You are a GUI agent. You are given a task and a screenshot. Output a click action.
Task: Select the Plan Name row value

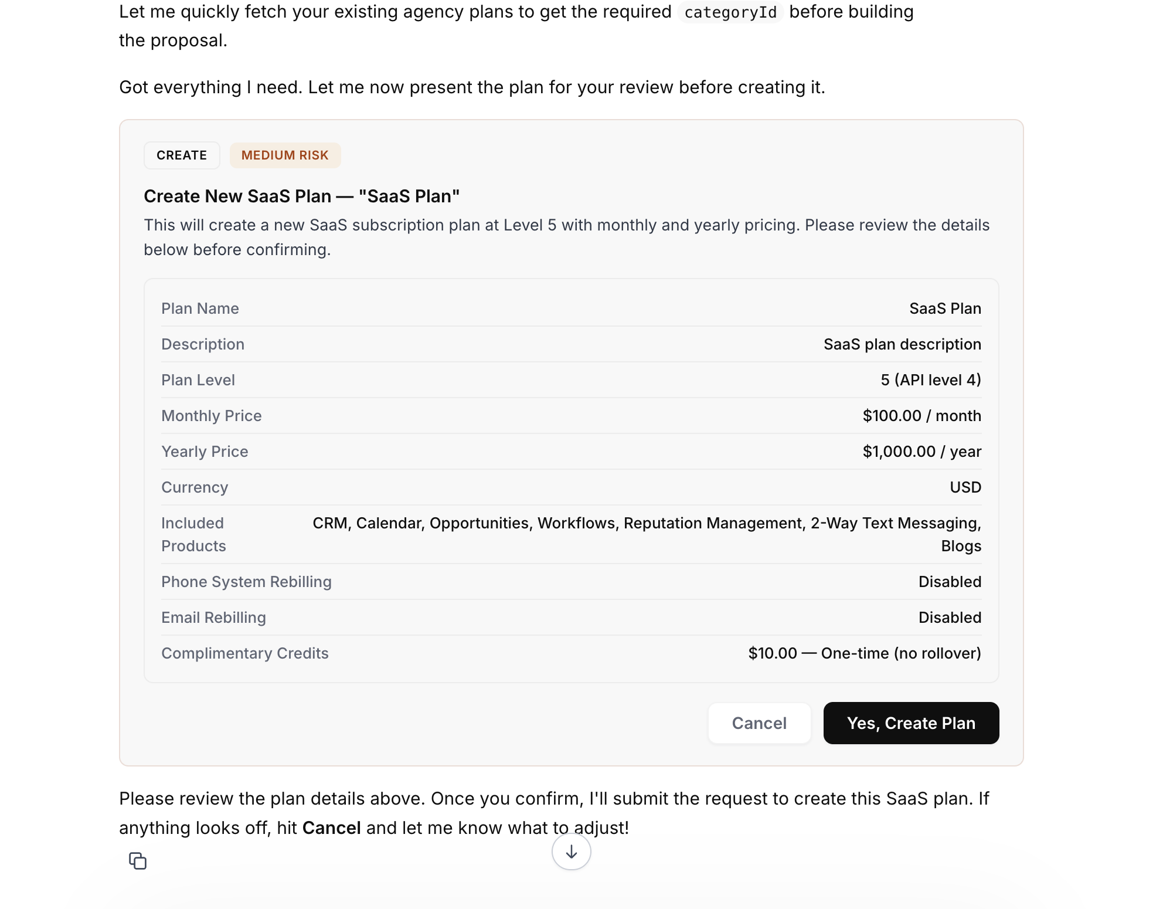point(945,308)
